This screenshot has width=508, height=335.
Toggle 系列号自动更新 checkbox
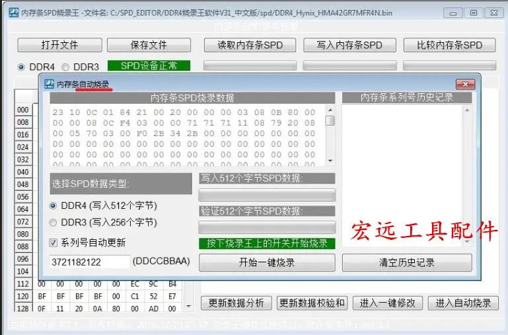click(x=53, y=242)
